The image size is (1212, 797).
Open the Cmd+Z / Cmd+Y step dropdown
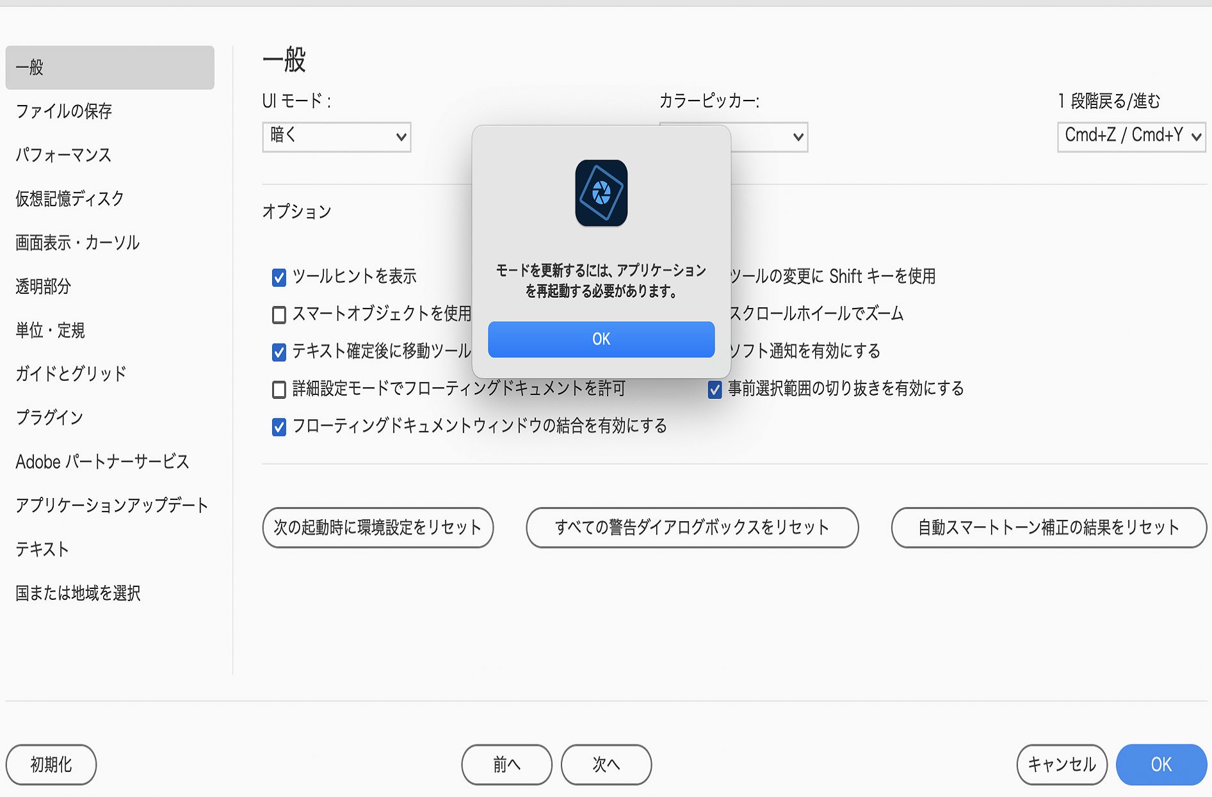1131,136
